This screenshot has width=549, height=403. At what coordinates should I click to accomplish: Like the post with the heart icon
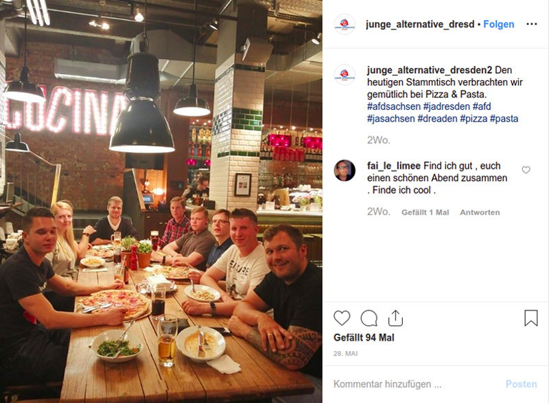pos(342,318)
